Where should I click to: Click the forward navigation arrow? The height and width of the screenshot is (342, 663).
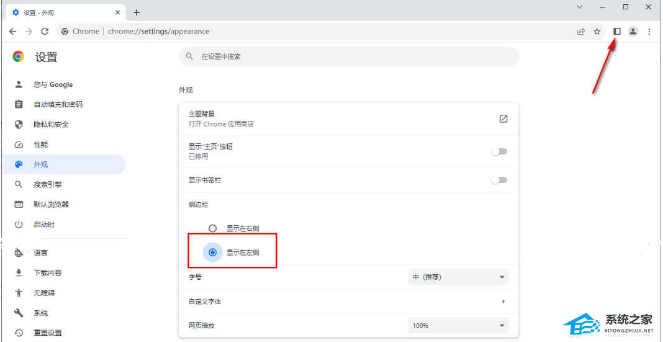pyautogui.click(x=29, y=31)
